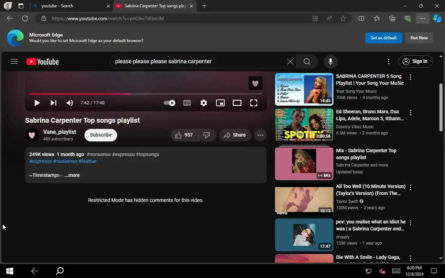Image resolution: width=445 pixels, height=278 pixels.
Task: Go to YouTube home via logo
Action: 42,62
